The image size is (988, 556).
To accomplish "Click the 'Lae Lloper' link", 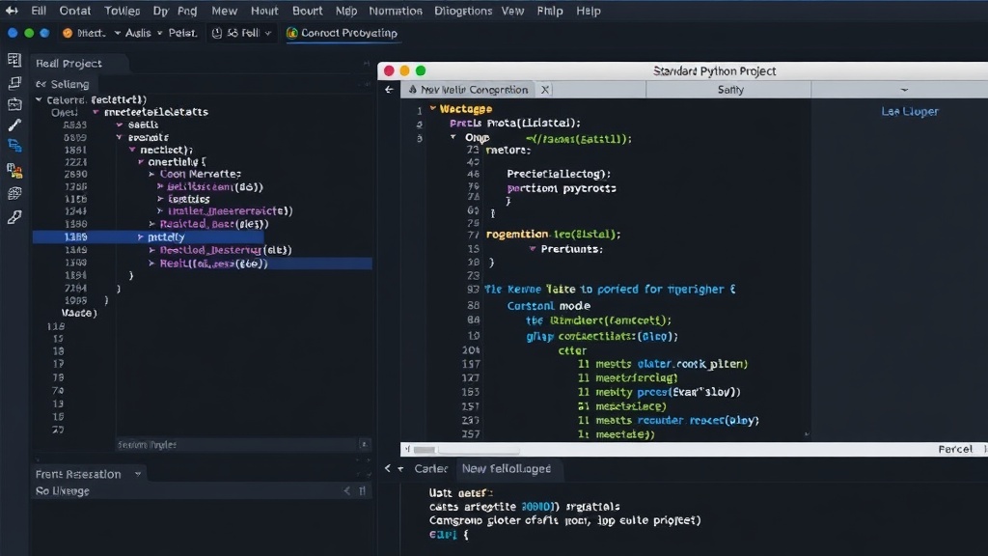I will [x=910, y=111].
